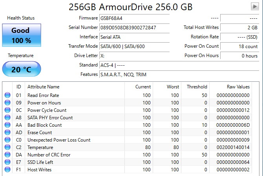The height and width of the screenshot is (176, 263).
Task: Click the Standard field ACS-4
Action: click(179, 65)
